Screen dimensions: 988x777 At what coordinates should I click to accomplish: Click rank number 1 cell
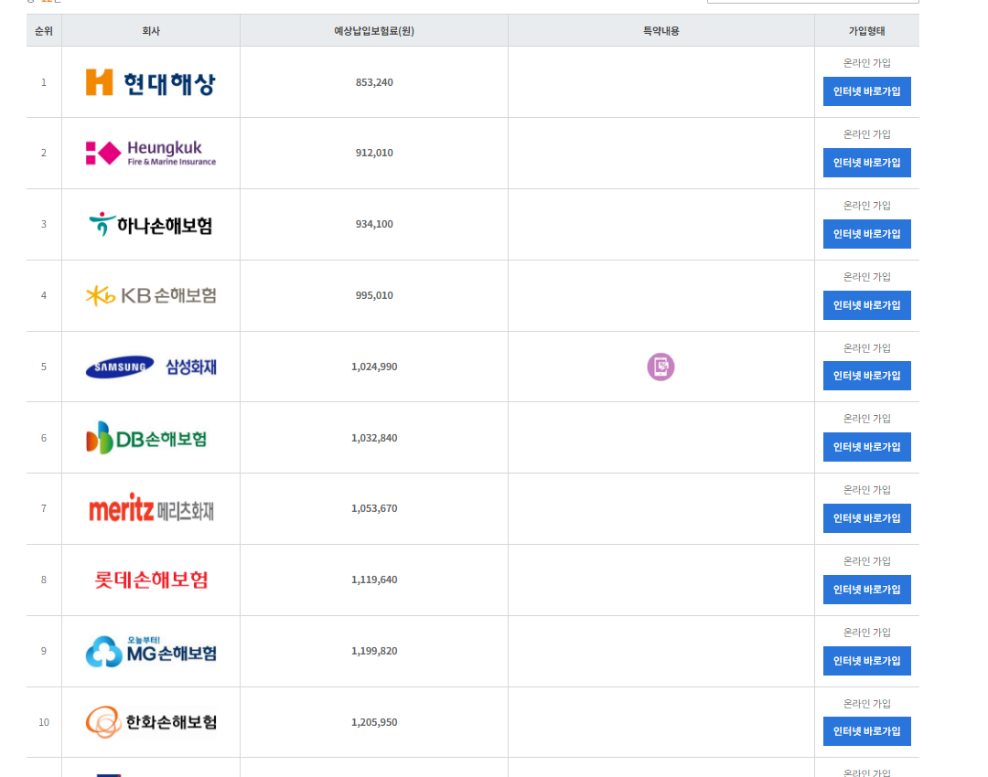tap(44, 82)
